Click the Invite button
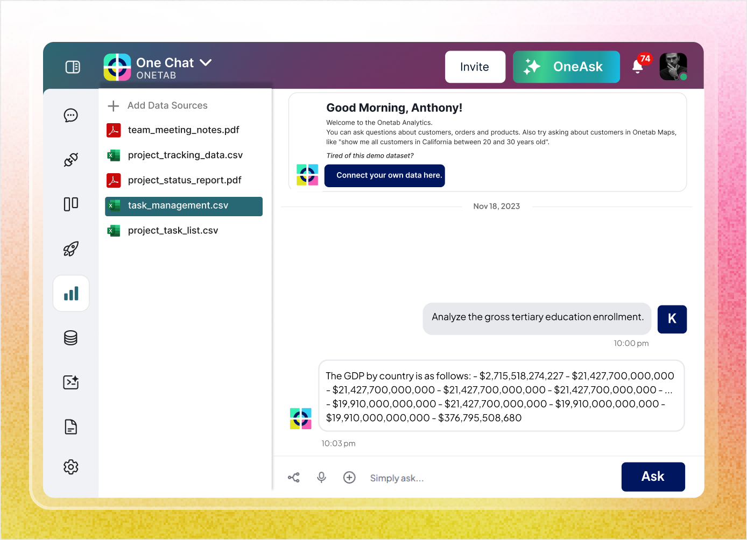The width and height of the screenshot is (747, 540). pos(475,67)
